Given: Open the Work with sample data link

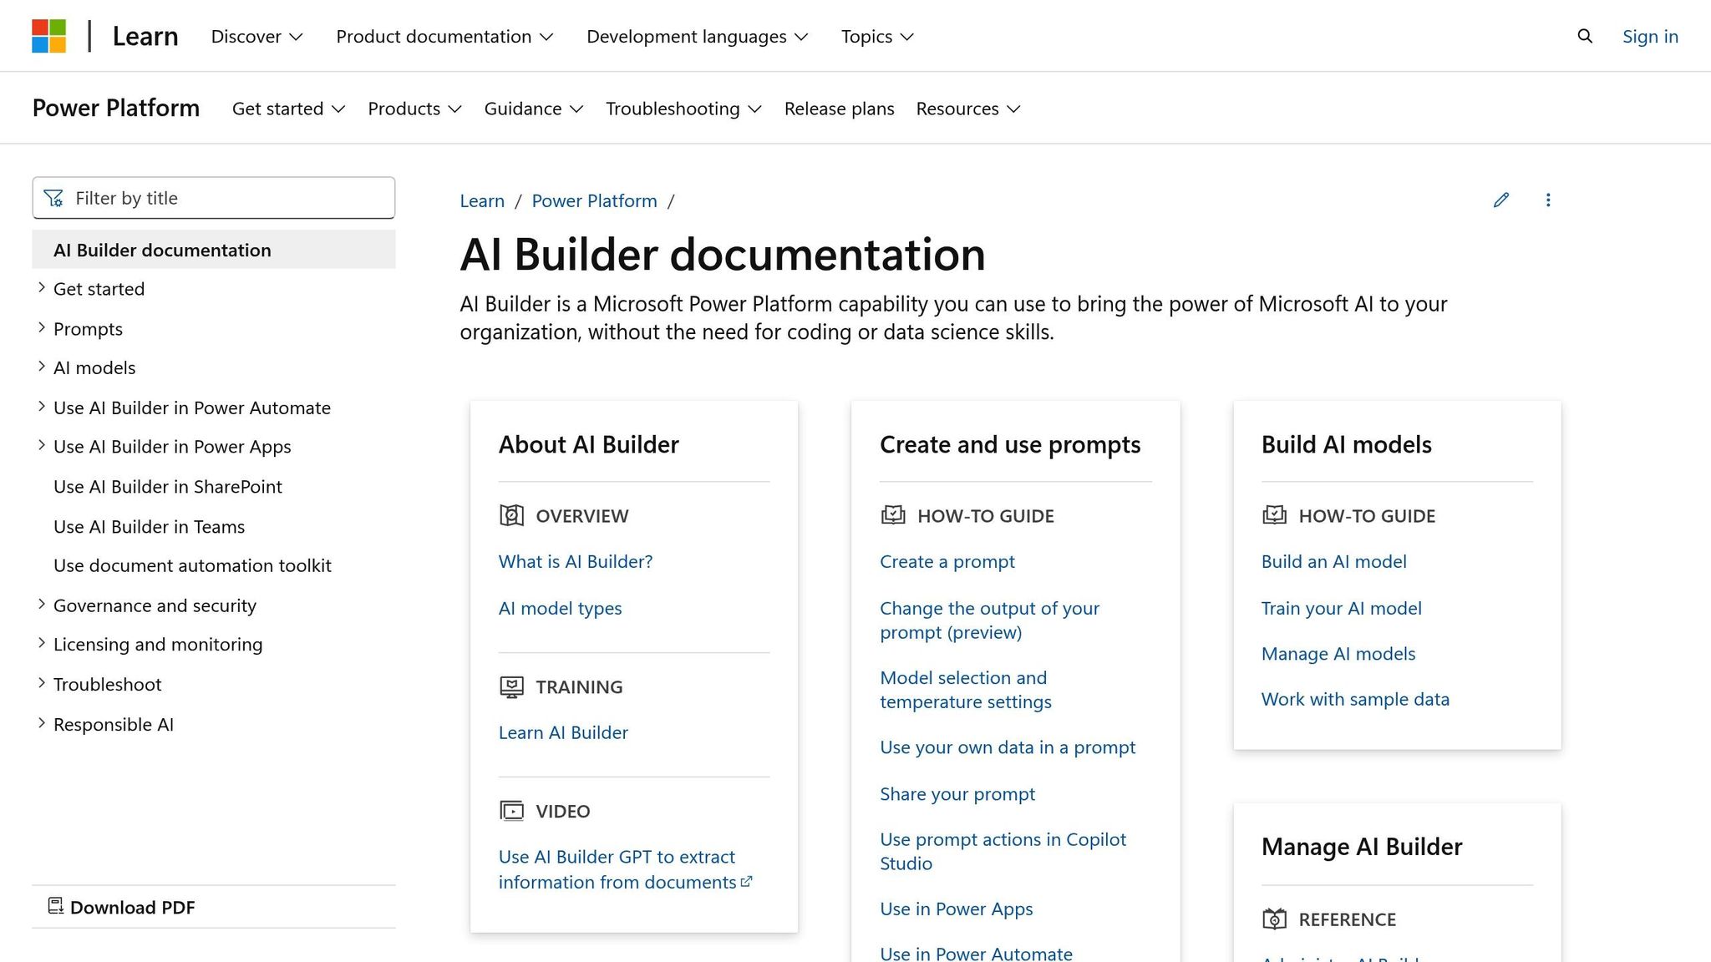Looking at the screenshot, I should (x=1355, y=699).
